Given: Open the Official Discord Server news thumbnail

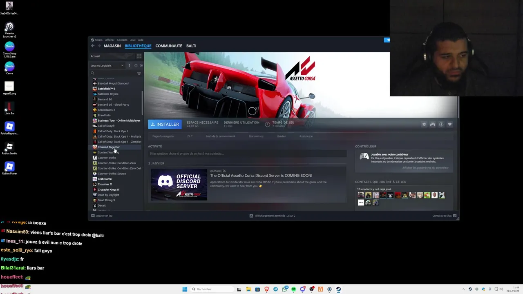Looking at the screenshot, I should tap(179, 185).
